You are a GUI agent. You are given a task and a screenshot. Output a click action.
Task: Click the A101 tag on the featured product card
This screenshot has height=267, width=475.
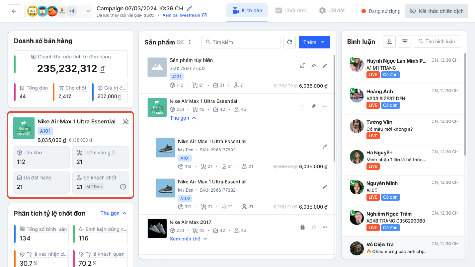coord(45,131)
